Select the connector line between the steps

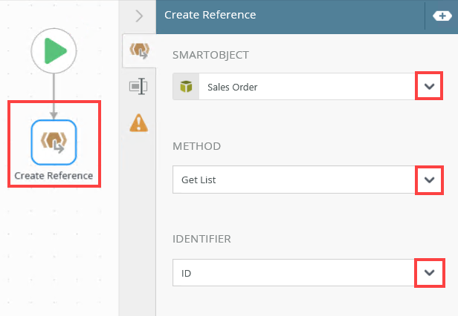tap(54, 94)
